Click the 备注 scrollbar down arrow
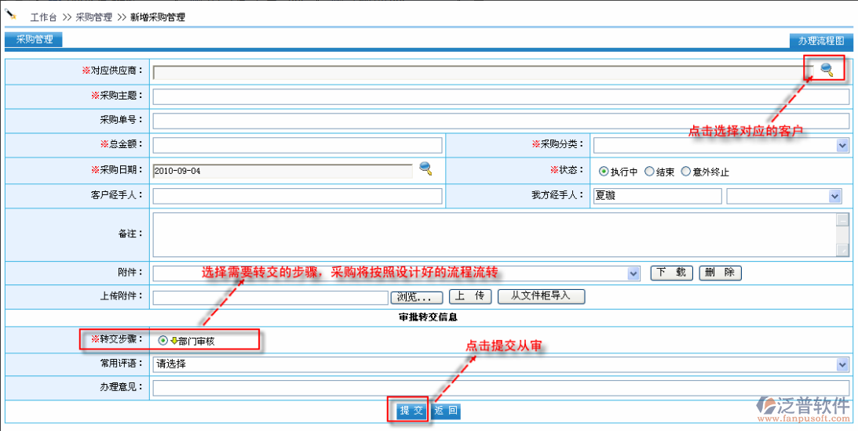Image resolution: width=858 pixels, height=431 pixels. (x=842, y=250)
